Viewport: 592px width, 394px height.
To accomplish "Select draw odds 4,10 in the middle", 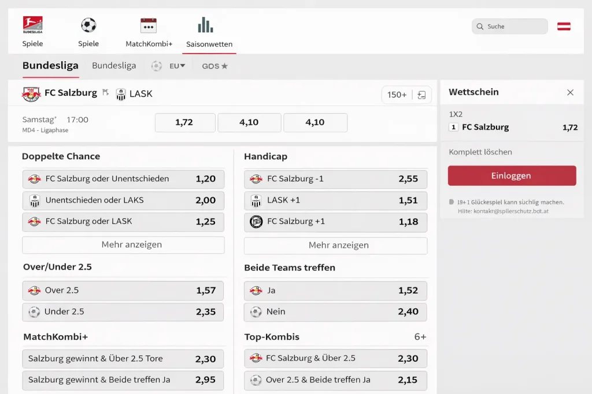I will (249, 122).
